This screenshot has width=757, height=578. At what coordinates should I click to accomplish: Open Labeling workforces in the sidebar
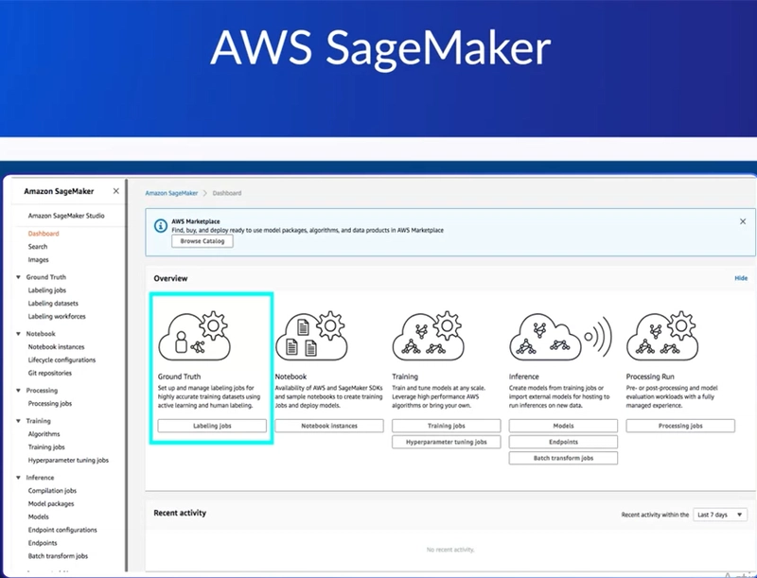[x=57, y=317]
